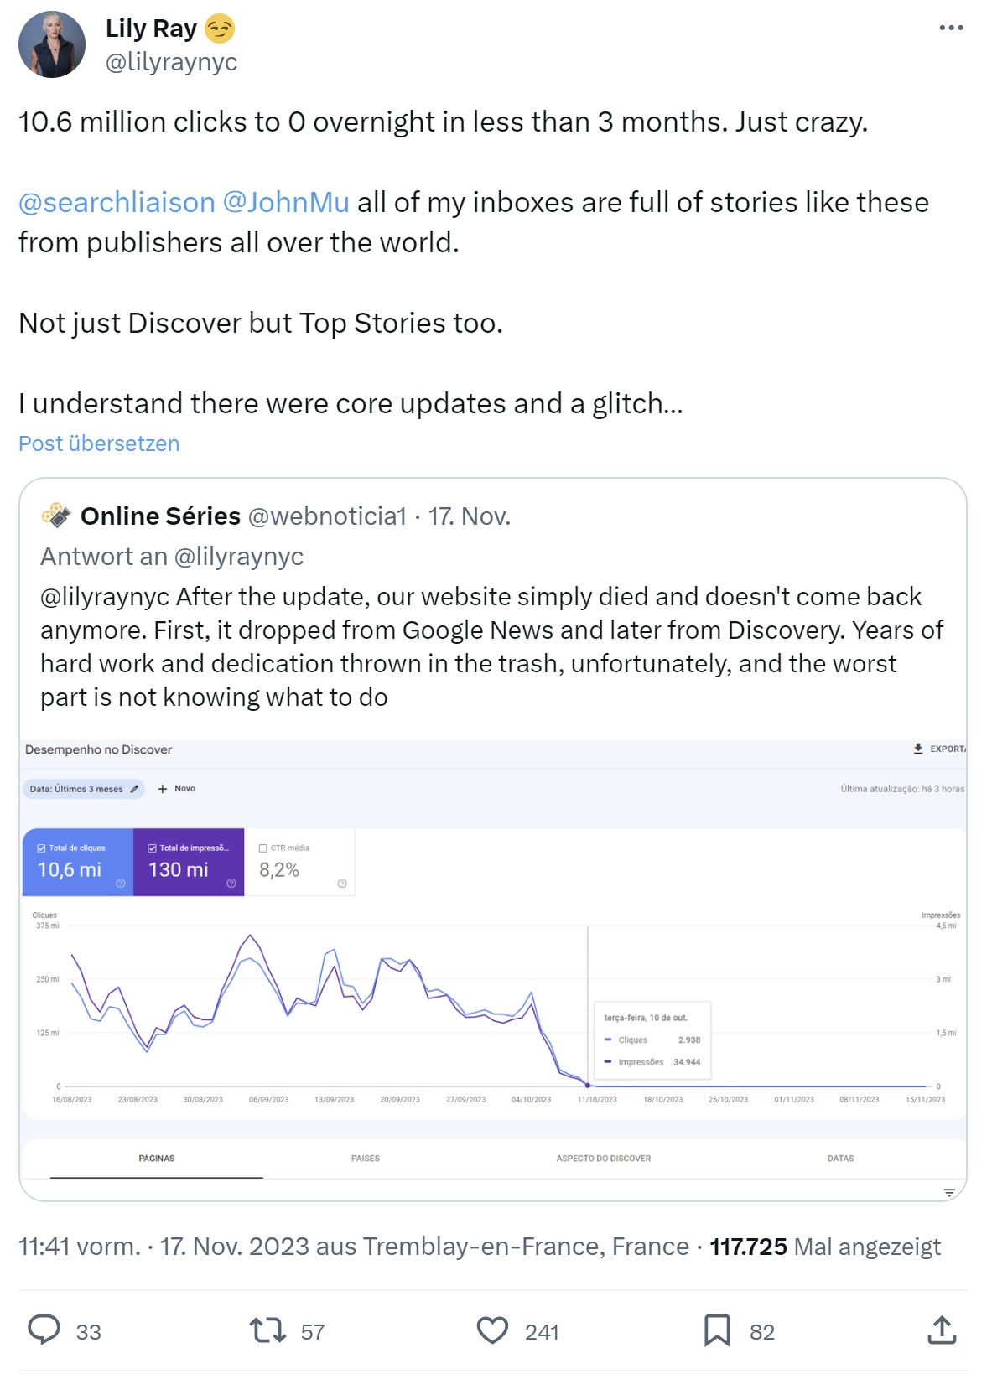Edit the date filter using the pencil icon
Viewport: 992px width, 1374px height.
pyautogui.click(x=134, y=789)
